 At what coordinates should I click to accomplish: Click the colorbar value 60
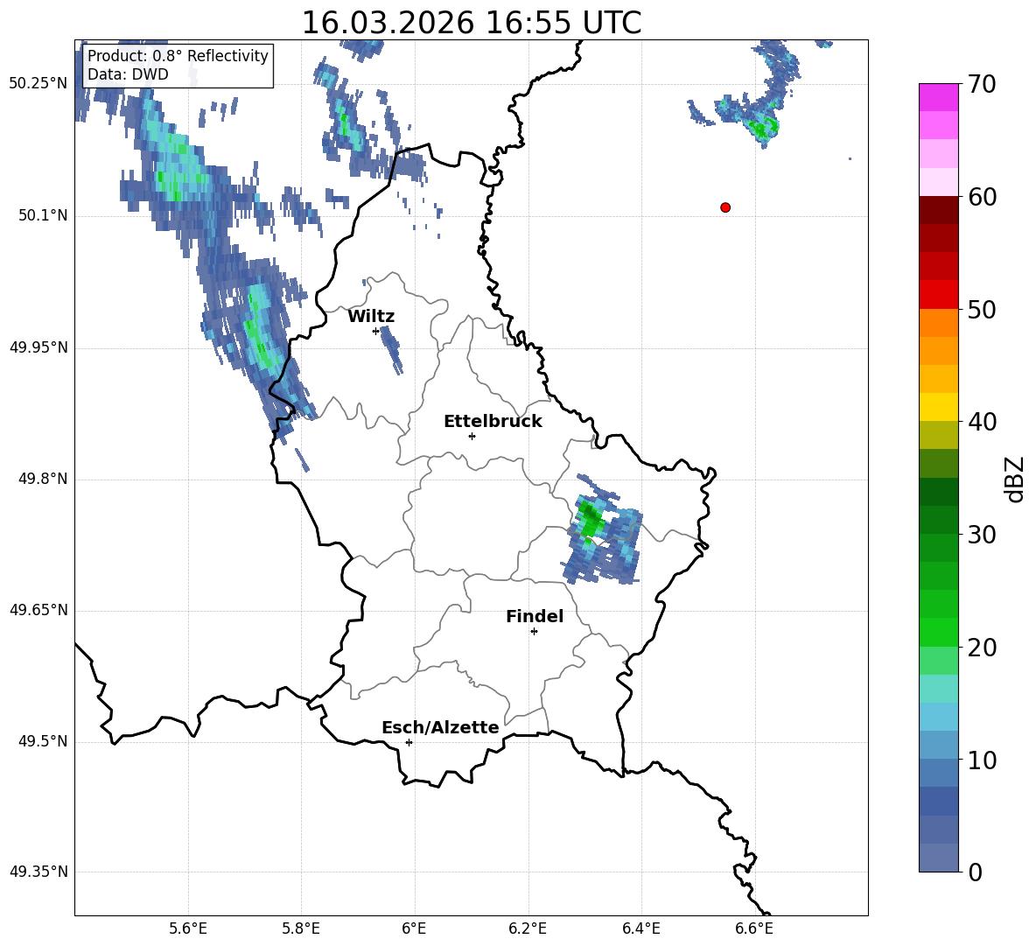[982, 197]
